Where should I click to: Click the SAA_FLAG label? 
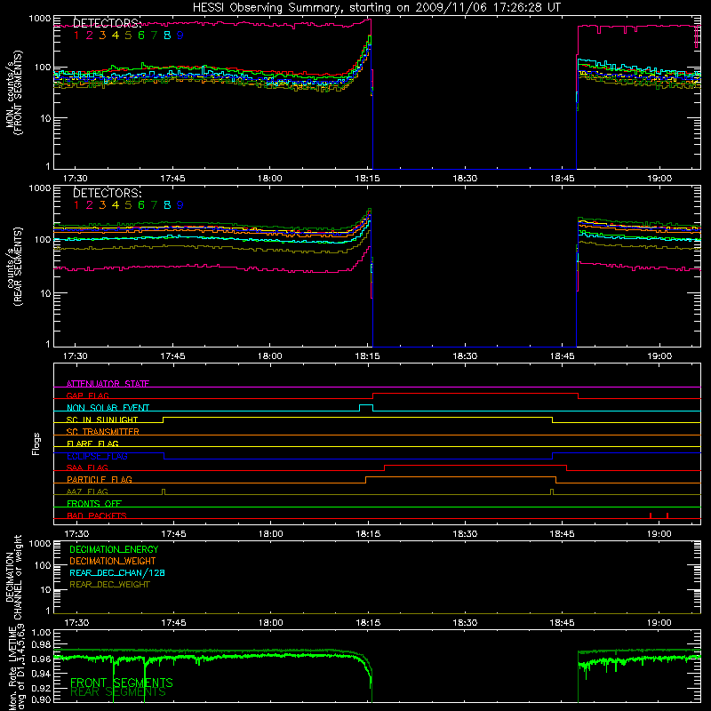tap(87, 467)
